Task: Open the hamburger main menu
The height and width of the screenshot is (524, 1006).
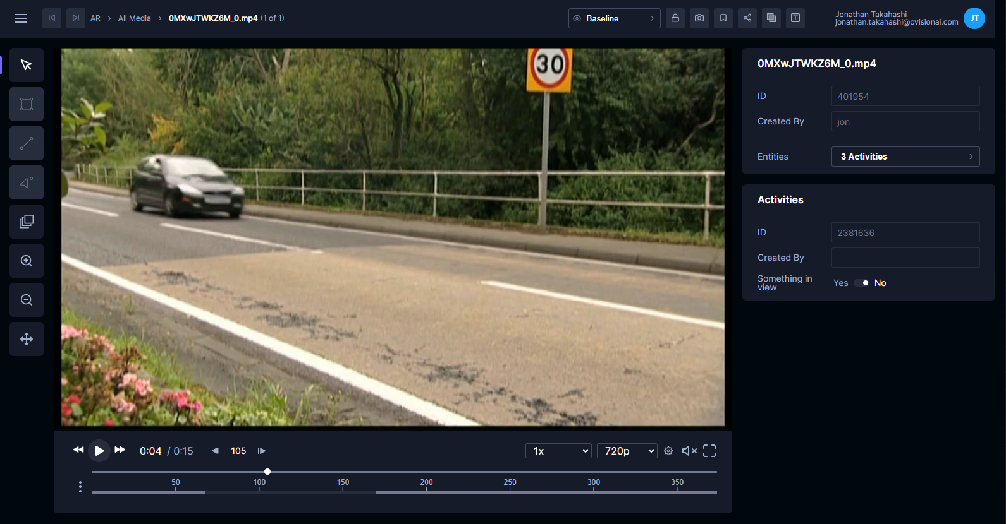Action: click(21, 18)
